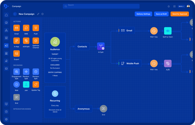Select the SMS action icon
Screen dimensions: 195x125
coord(26,28)
